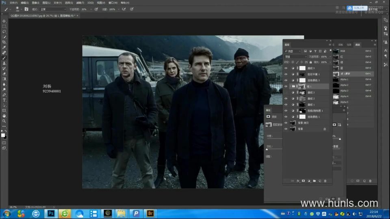Open the brush blending mode dropdown

click(53, 9)
